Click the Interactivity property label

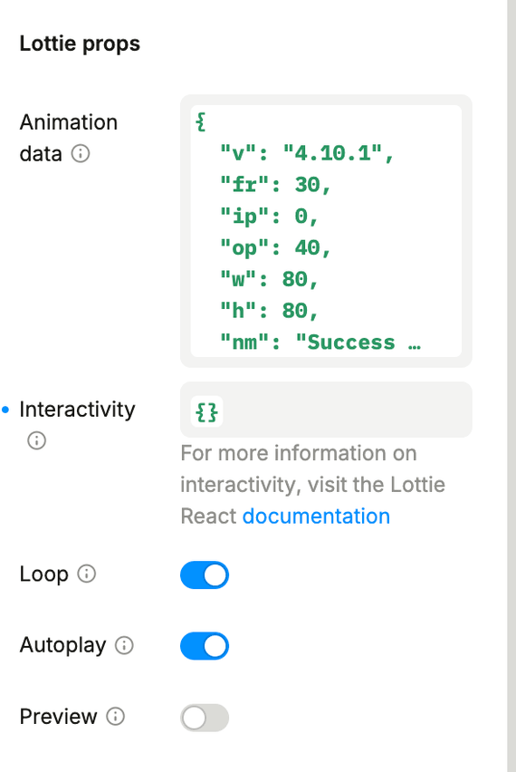(77, 410)
